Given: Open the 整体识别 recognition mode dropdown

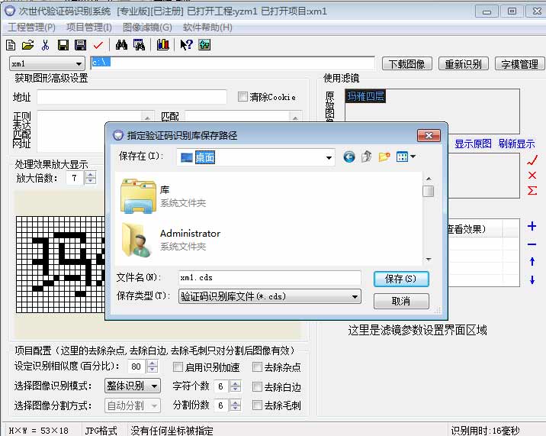Looking at the screenshot, I should [x=153, y=386].
